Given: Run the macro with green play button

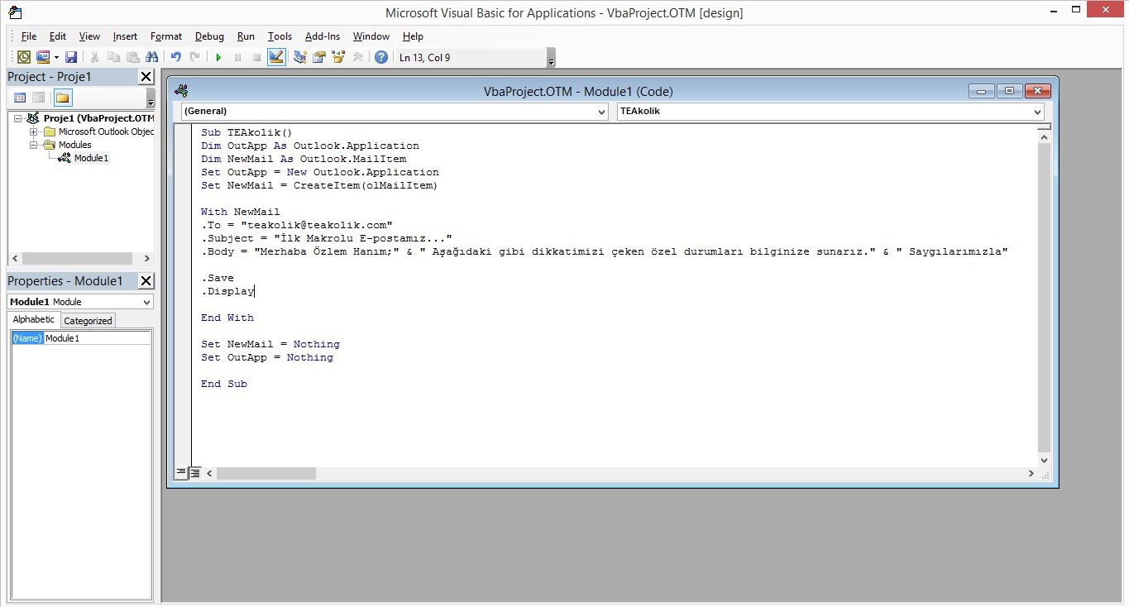Looking at the screenshot, I should coord(218,57).
